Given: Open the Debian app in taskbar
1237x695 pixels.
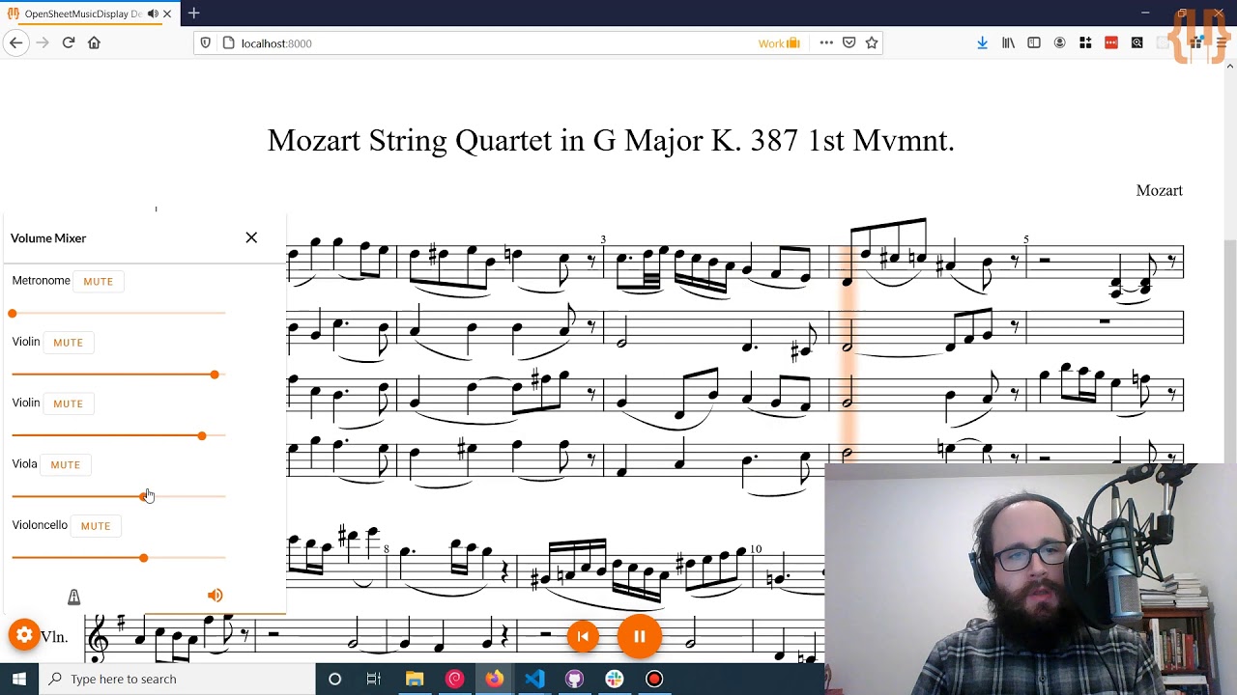Looking at the screenshot, I should point(454,679).
